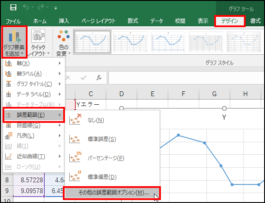The height and width of the screenshot is (203, 265).
Task: Select the second chart style thumbnail
Action: coord(130,42)
